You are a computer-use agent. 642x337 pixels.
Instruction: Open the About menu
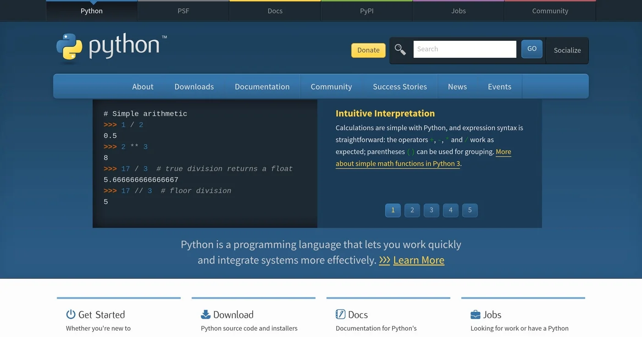coord(143,87)
